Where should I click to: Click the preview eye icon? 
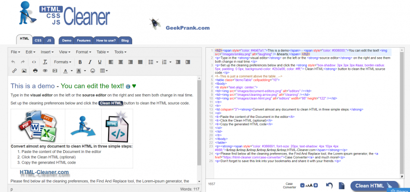point(45,71)
